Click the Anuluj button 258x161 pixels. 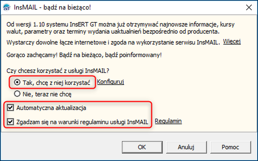pos(187,147)
